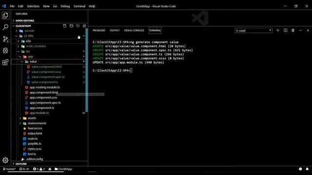Click the flame icon in status bar
312x175 pixels.
50,169
